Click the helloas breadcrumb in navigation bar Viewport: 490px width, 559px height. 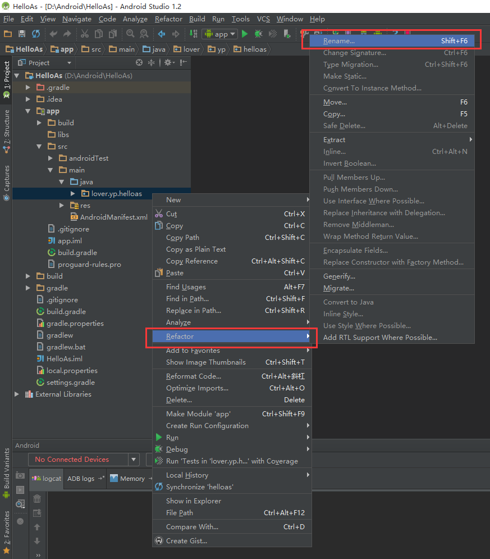click(x=250, y=49)
